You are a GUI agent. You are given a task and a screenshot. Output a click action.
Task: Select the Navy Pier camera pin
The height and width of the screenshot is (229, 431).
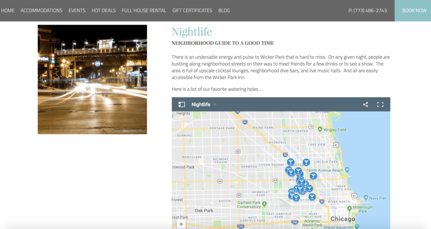[366, 197]
